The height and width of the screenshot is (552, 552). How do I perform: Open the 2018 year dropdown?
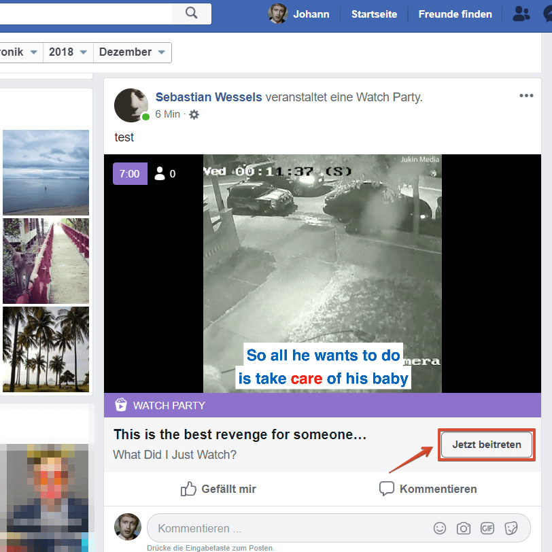click(x=68, y=52)
